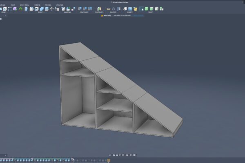Click the white cube selection filter icon

pyautogui.click(x=156, y=9)
